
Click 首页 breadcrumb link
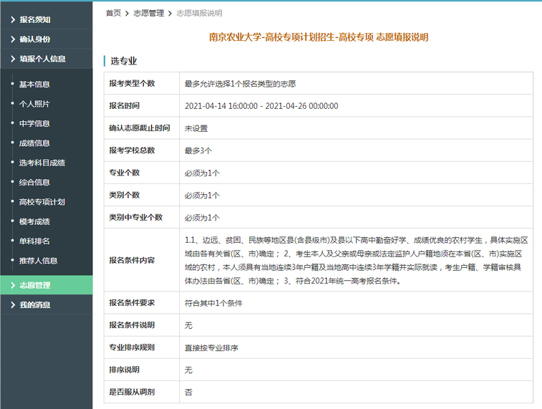[x=113, y=13]
